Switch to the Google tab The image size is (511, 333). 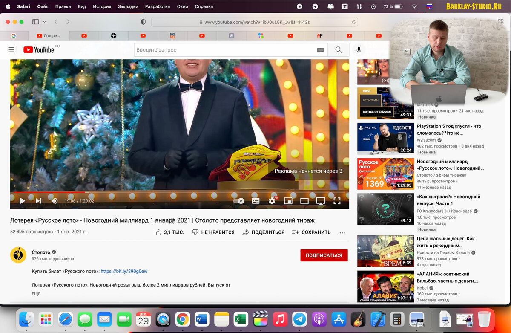(14, 36)
